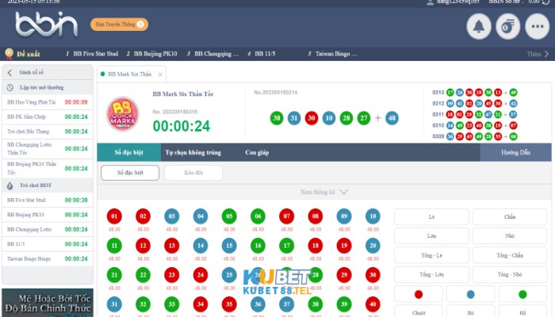Bet on Tổng - Lớn
The width and height of the screenshot is (555, 317).
431,274
